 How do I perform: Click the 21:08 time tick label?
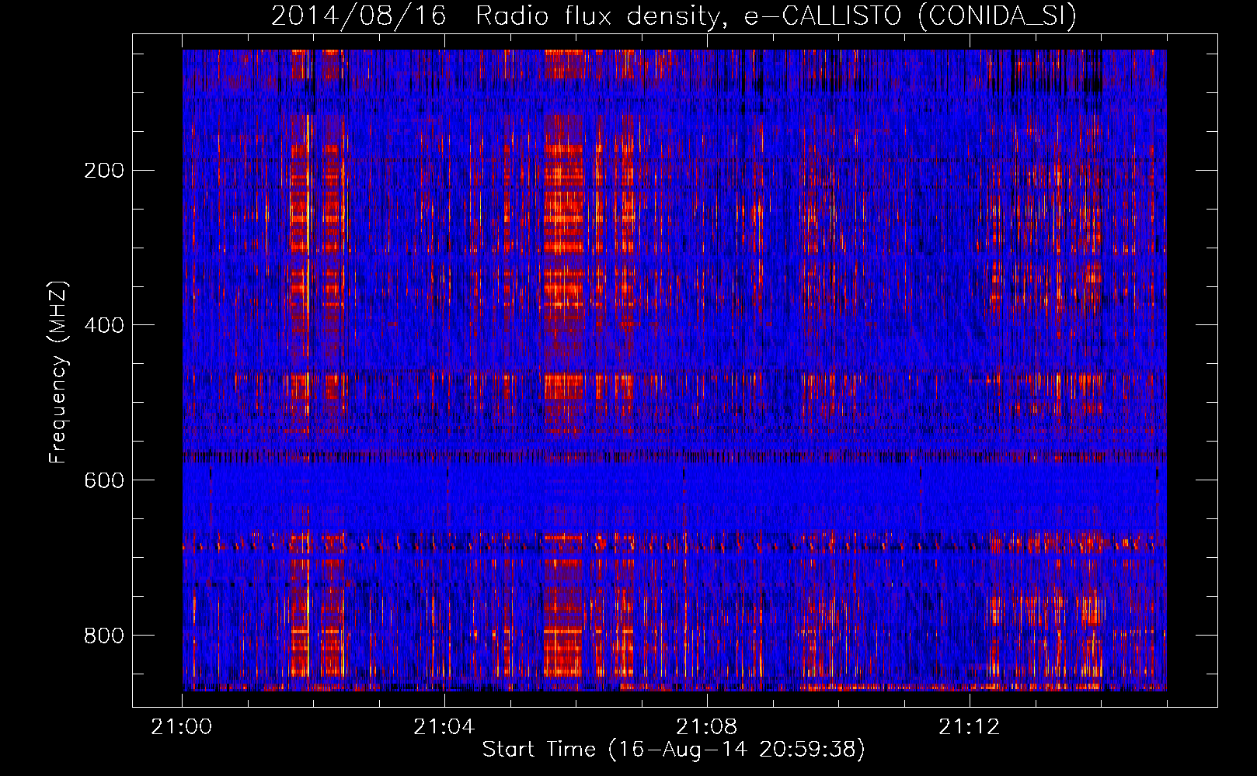click(706, 727)
